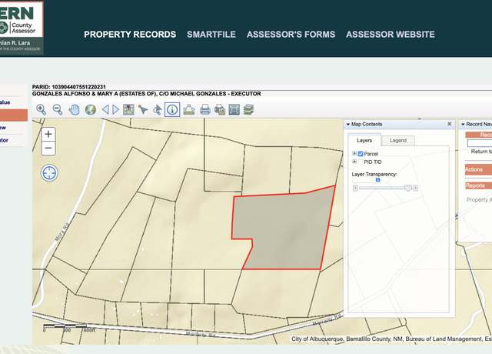
Task: Select the Zoom Out magnifier tool
Action: 58,109
